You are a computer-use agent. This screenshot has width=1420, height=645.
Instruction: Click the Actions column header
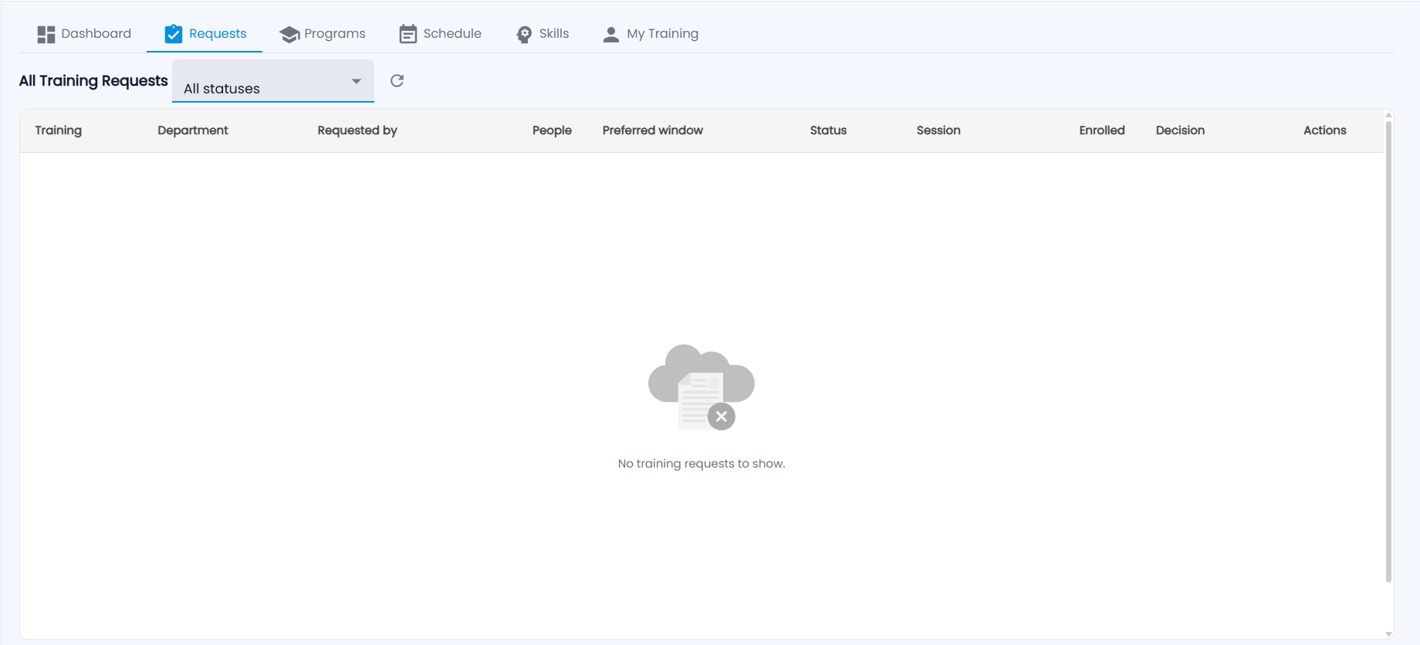[x=1325, y=130]
